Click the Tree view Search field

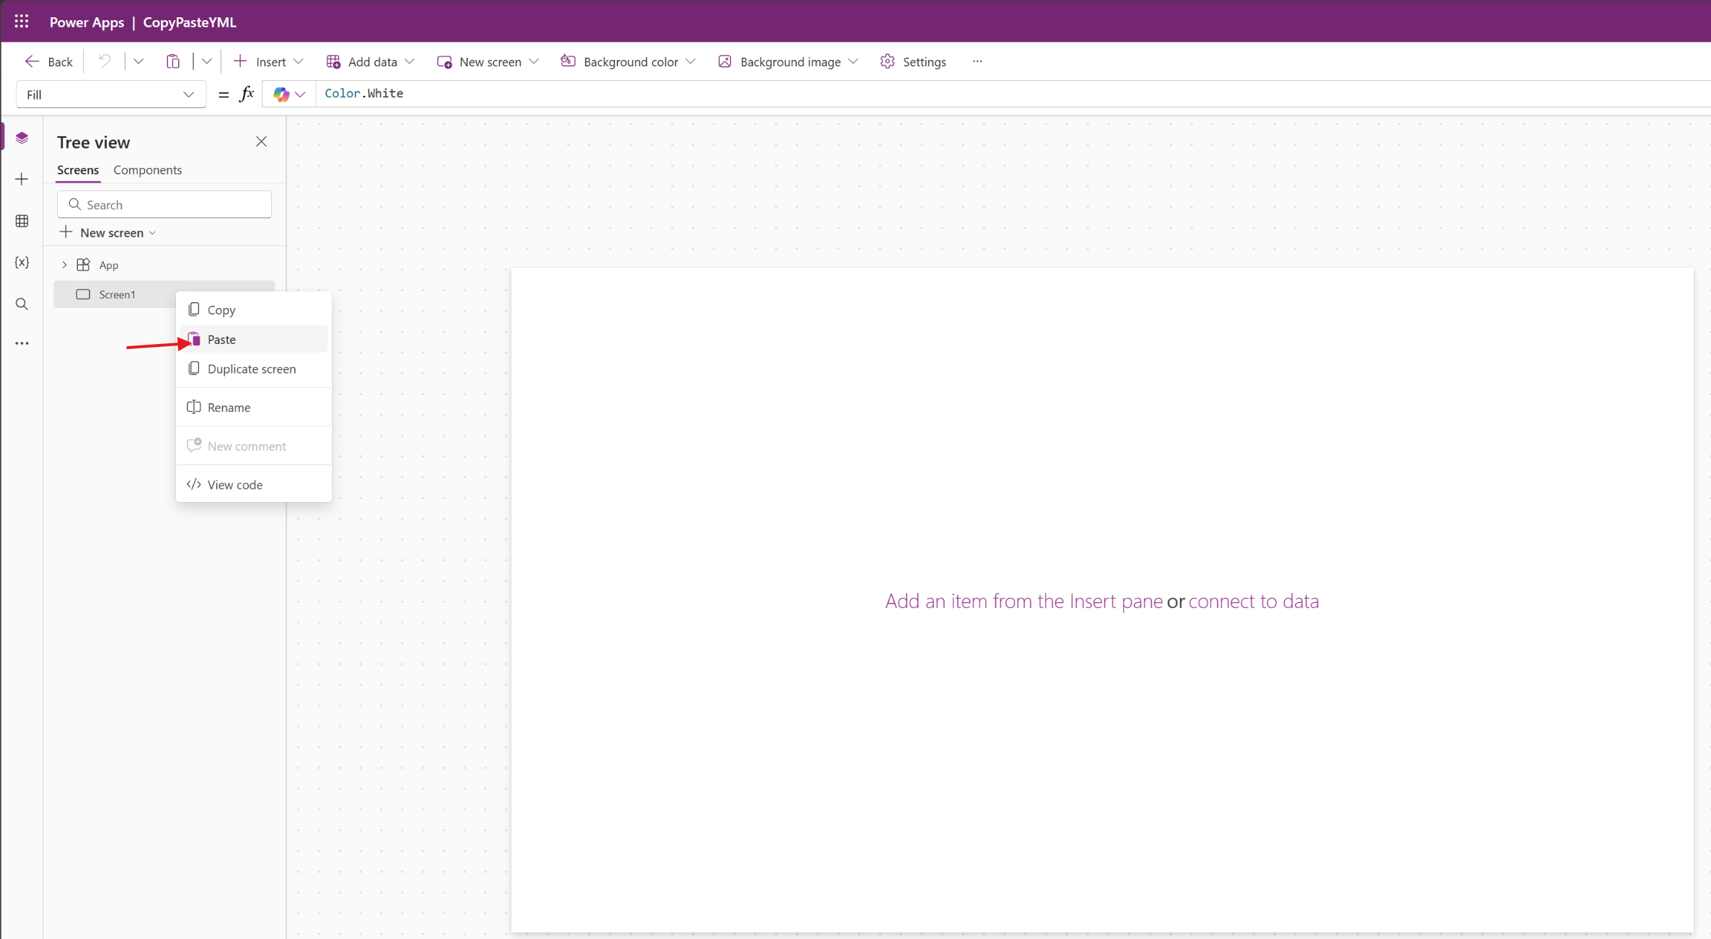click(x=164, y=205)
